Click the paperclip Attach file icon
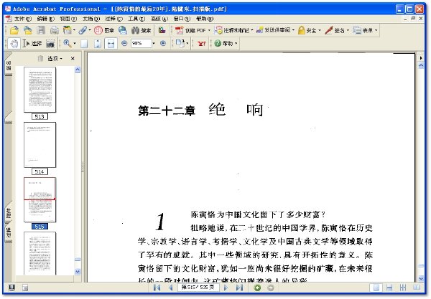This screenshot has width=431, height=299. tap(83, 30)
